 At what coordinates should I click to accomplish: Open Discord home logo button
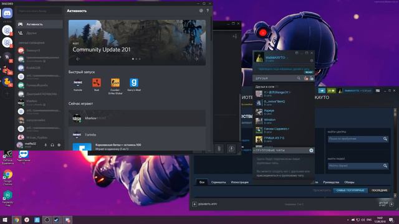tap(7, 13)
